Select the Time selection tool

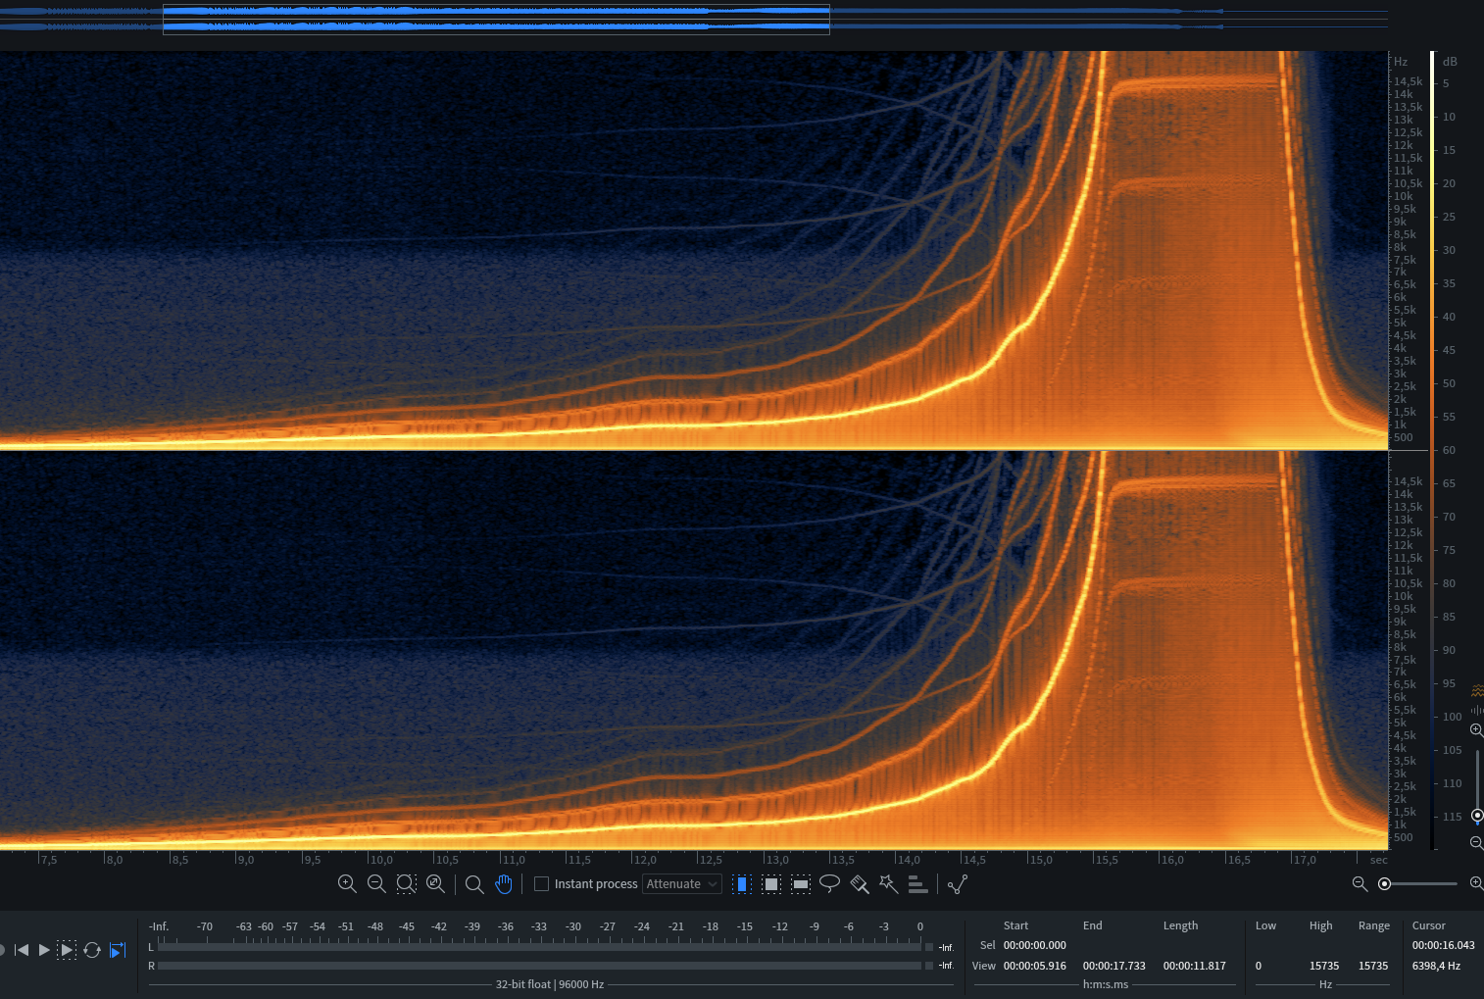coord(742,883)
